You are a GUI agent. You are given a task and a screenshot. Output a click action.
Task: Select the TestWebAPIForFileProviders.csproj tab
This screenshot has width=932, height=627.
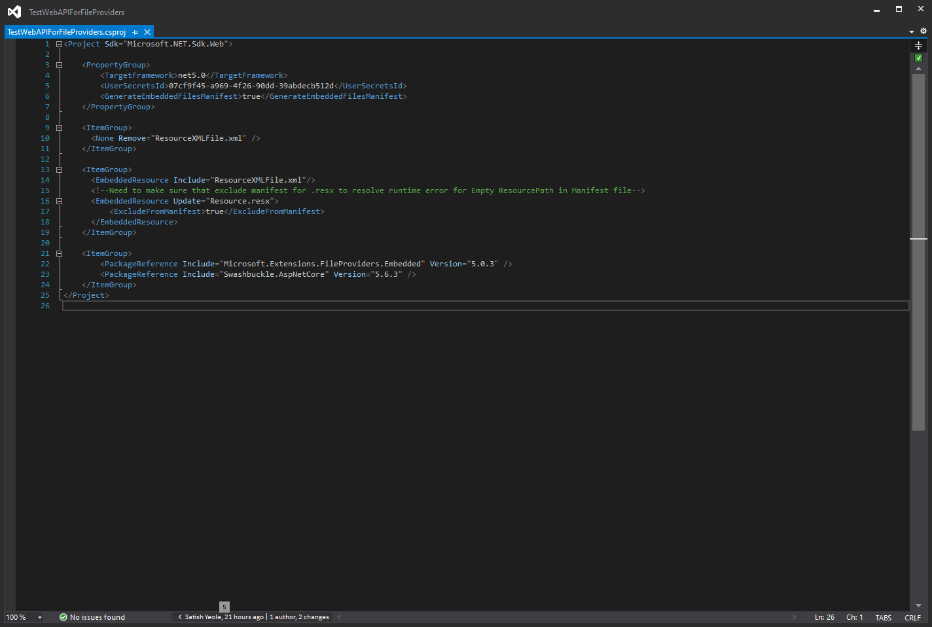coord(65,31)
